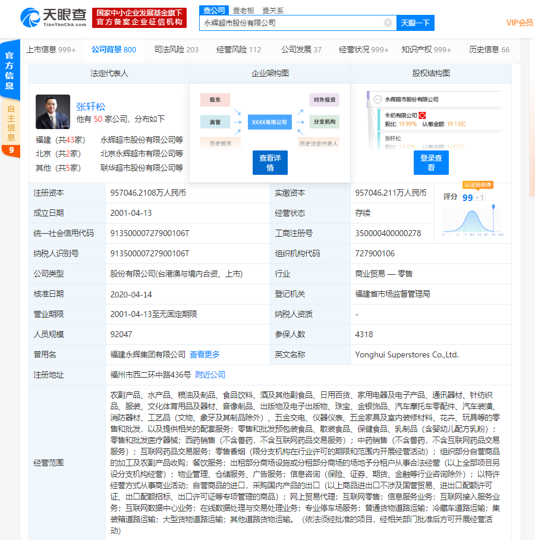Click the score distribution chart

pyautogui.click(x=473, y=221)
